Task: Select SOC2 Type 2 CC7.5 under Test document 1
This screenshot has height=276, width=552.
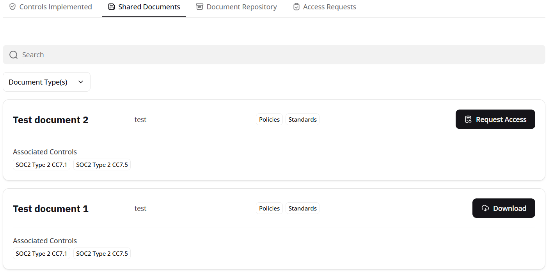Action: point(102,254)
